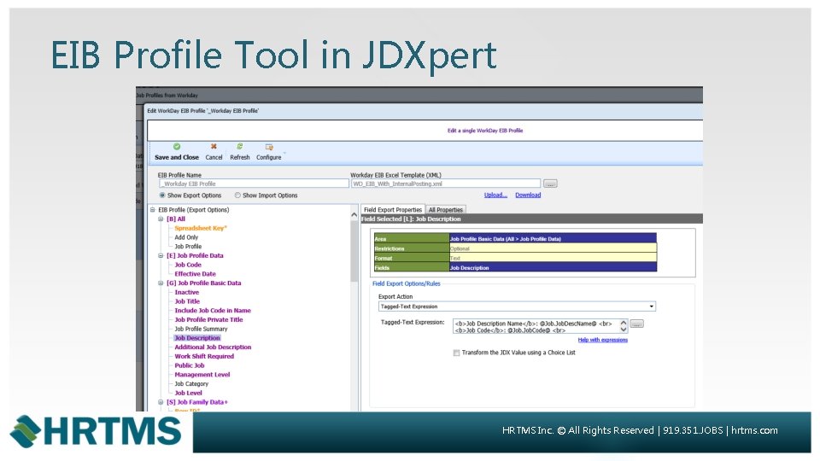Image resolution: width=820 pixels, height=461 pixels.
Task: Select the Effective Date tree item
Action: tap(195, 274)
